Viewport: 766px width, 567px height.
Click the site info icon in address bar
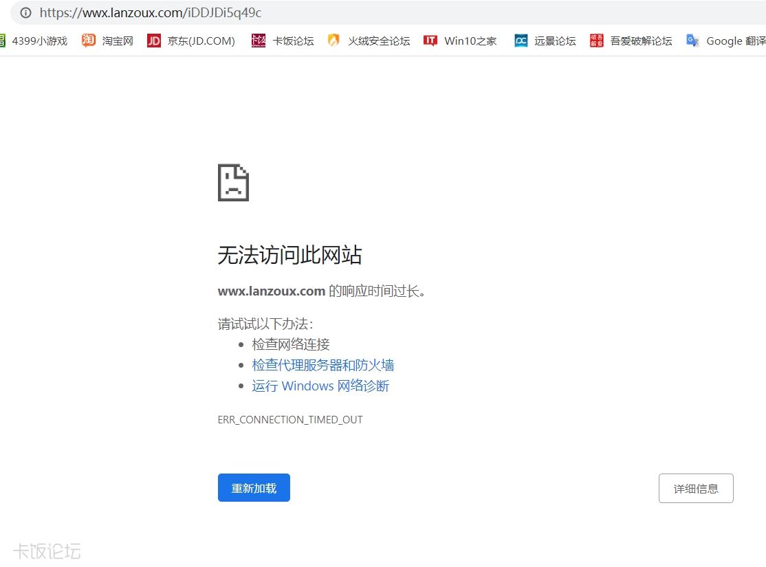[26, 13]
